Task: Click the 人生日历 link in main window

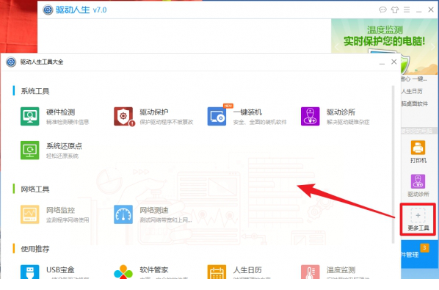Action: [412, 91]
